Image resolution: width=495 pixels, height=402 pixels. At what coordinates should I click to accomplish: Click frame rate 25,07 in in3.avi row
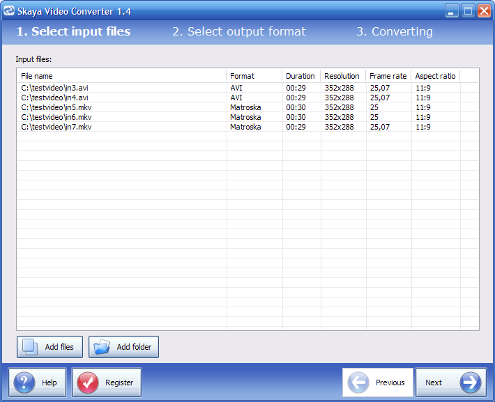tap(380, 88)
